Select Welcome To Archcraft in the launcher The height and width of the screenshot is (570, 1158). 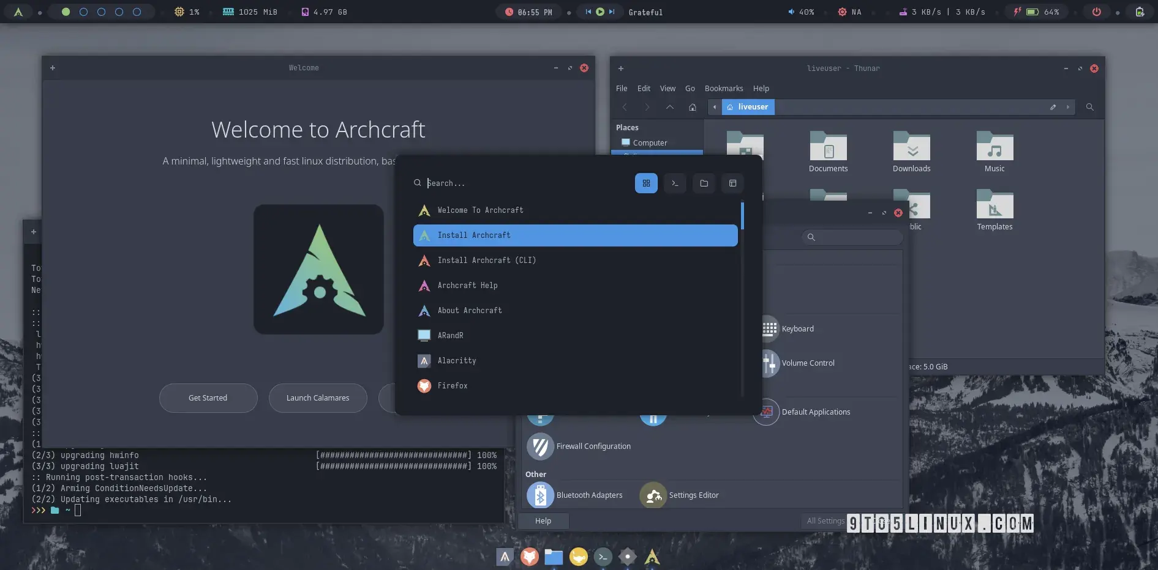575,210
